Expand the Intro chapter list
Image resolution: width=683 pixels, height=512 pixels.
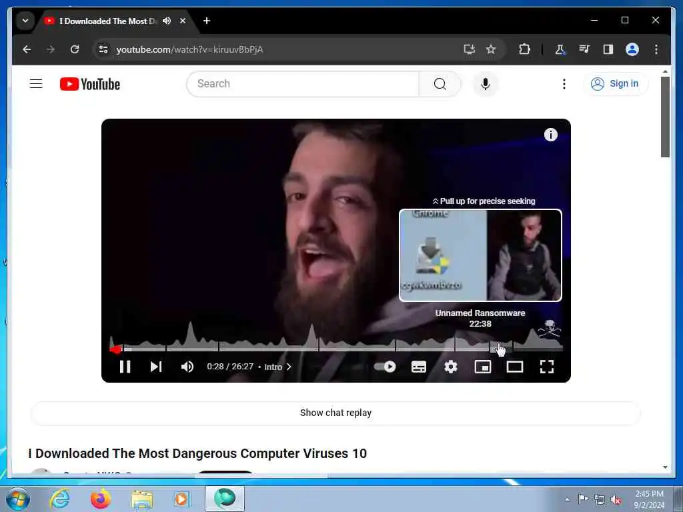pyautogui.click(x=277, y=367)
